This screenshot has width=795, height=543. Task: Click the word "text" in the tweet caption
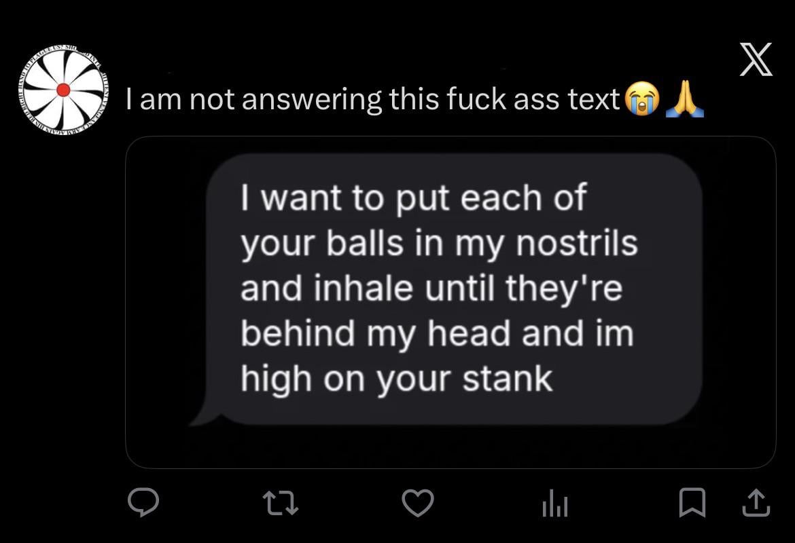tap(594, 98)
